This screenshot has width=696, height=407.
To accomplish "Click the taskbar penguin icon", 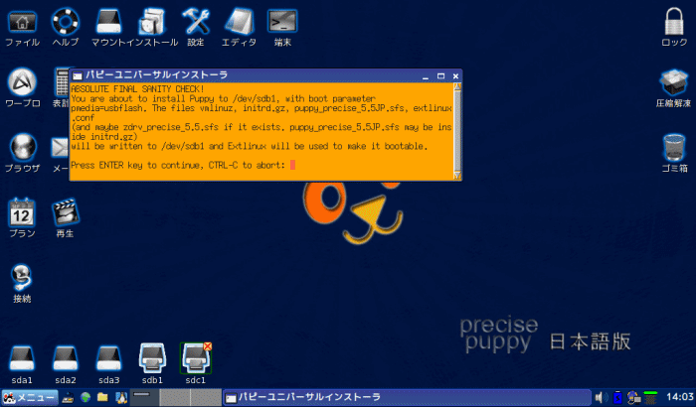I will pos(120,398).
